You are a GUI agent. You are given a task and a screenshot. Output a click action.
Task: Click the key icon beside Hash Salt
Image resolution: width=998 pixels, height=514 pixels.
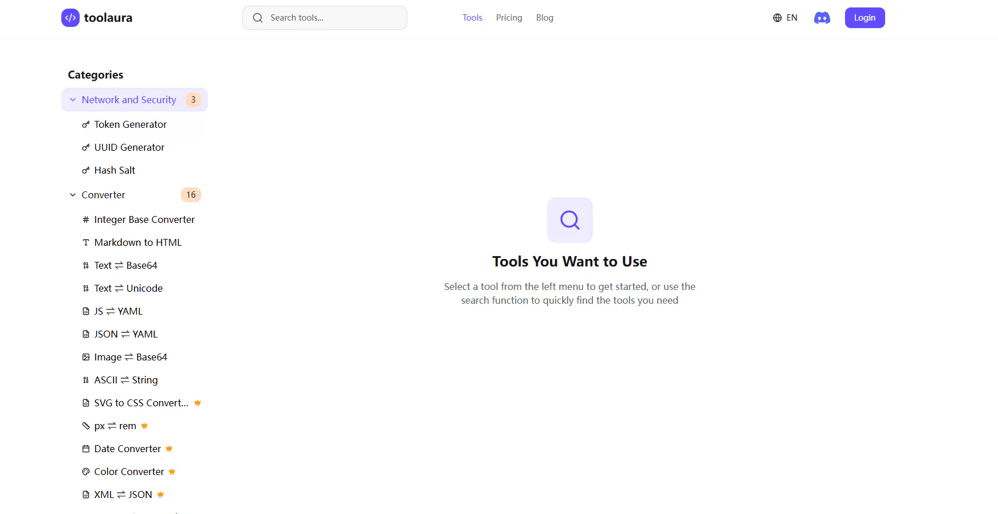86,170
